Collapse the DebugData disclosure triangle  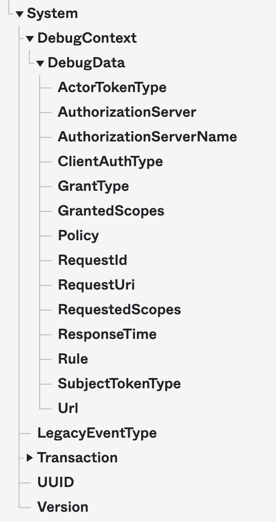click(x=40, y=64)
